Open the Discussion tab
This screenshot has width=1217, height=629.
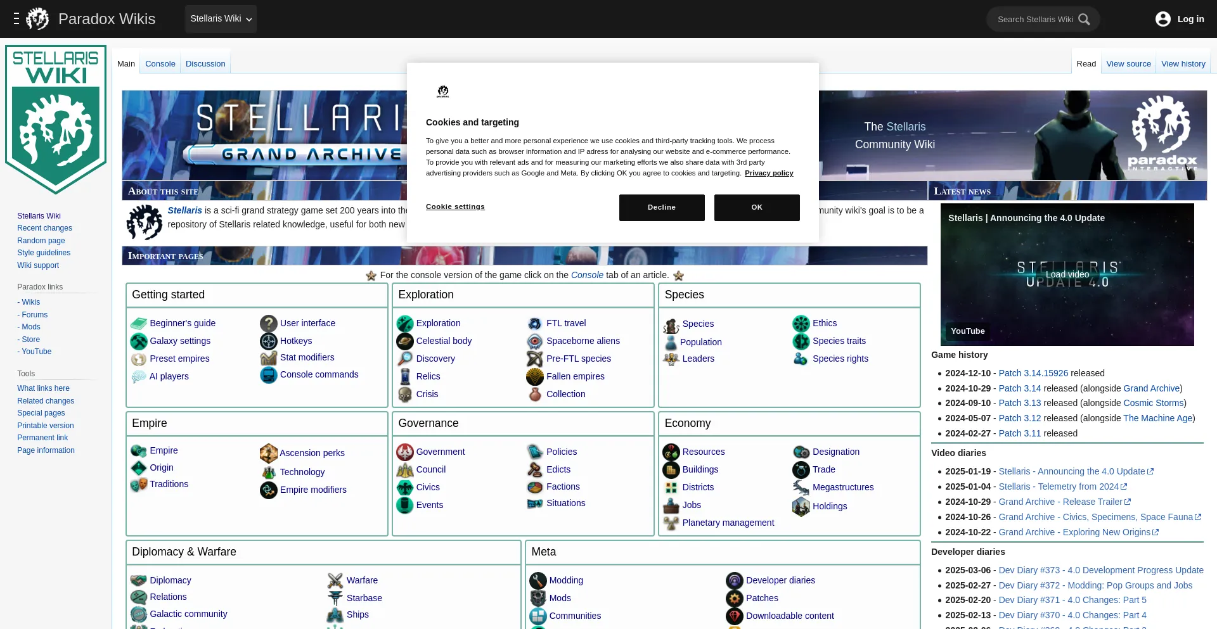pyautogui.click(x=205, y=63)
